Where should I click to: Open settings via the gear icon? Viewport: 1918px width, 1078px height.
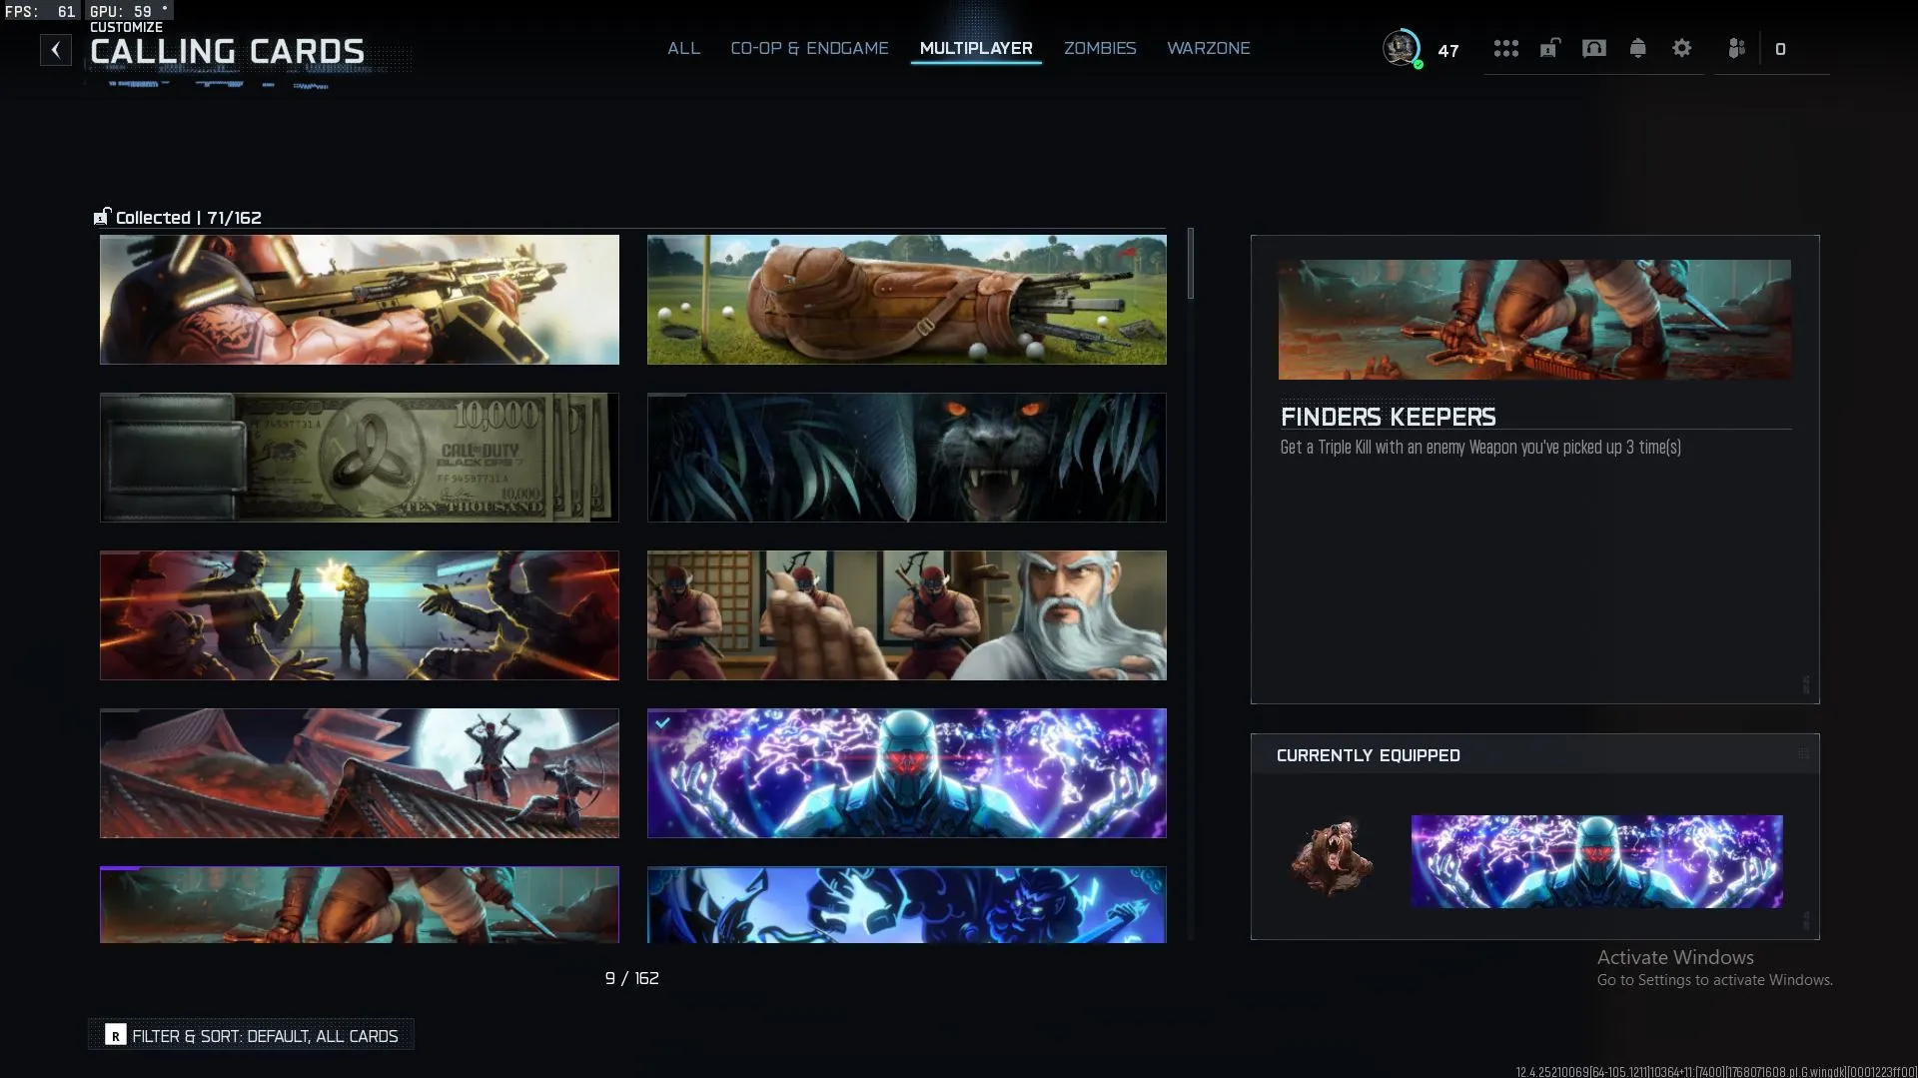pos(1681,48)
